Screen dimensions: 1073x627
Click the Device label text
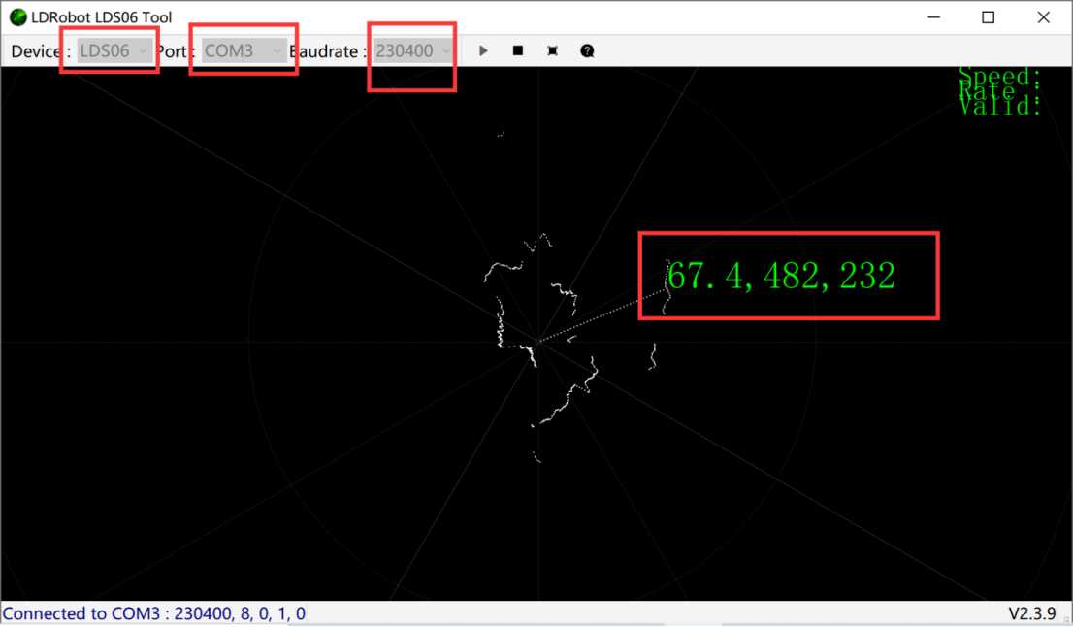click(41, 51)
